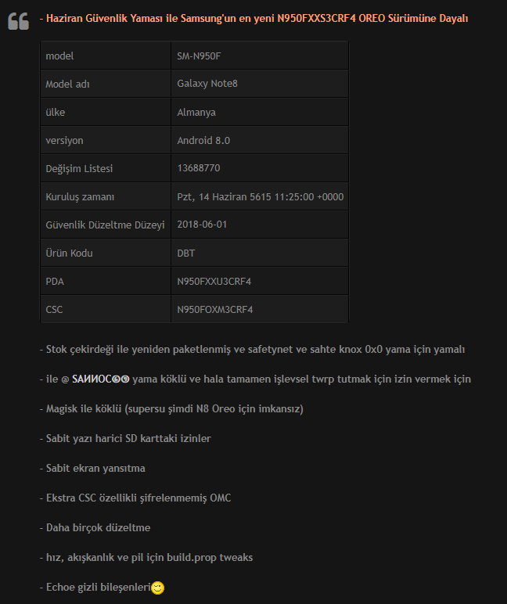This screenshot has height=604, width=507.
Task: Click the Kuruluş zamanı date value
Action: point(260,196)
